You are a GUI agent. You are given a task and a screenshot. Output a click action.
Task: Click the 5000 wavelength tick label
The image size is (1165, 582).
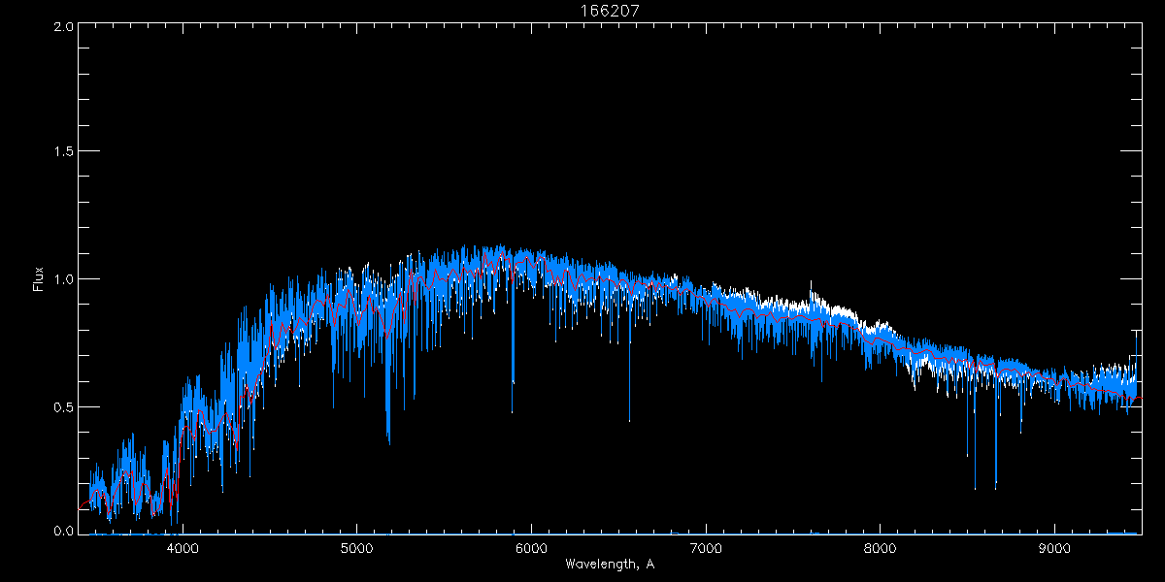(x=357, y=547)
